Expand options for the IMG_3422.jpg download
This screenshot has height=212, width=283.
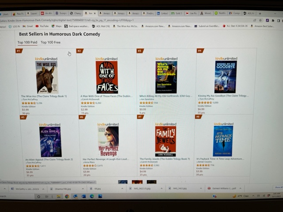click(x=201, y=189)
